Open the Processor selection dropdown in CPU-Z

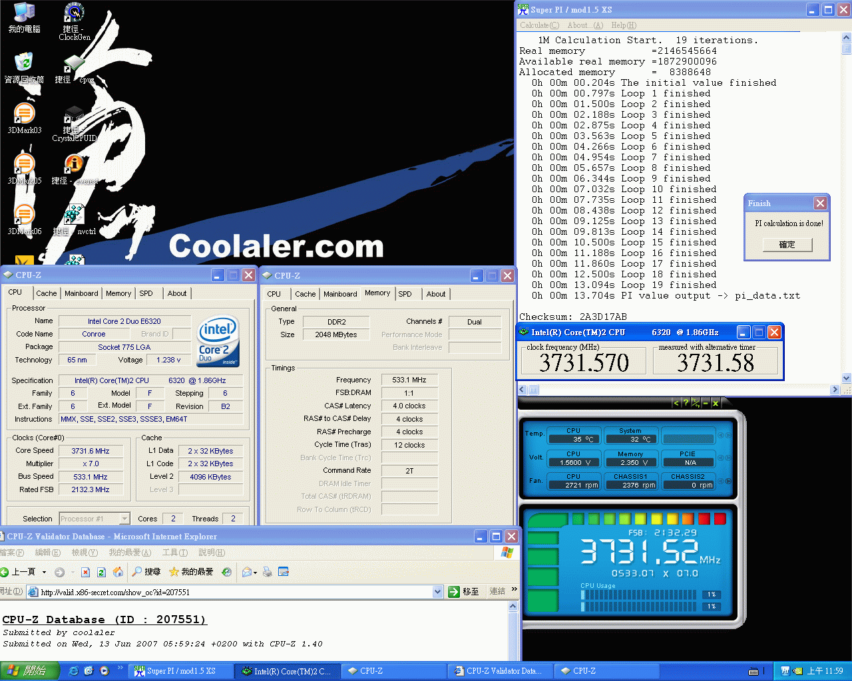(x=124, y=519)
